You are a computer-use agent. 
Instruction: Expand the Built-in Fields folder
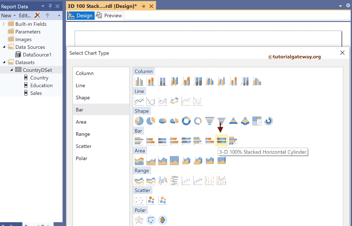4,24
